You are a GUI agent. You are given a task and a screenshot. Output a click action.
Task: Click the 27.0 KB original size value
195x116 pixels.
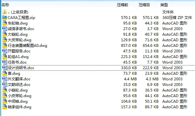(130, 29)
